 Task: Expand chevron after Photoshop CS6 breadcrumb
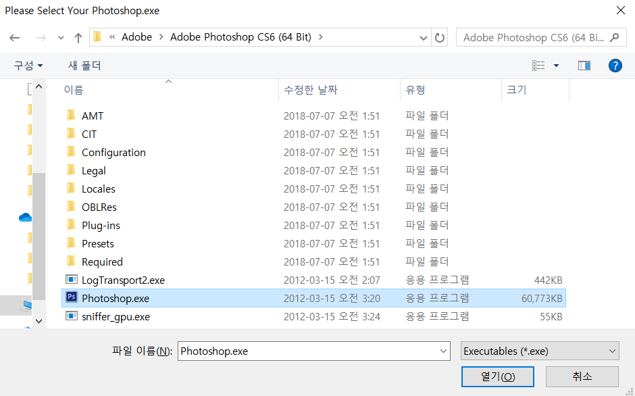pyautogui.click(x=321, y=37)
